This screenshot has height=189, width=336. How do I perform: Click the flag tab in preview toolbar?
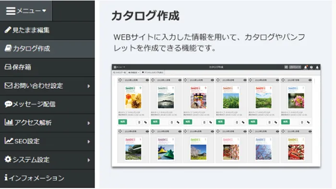[153, 72]
